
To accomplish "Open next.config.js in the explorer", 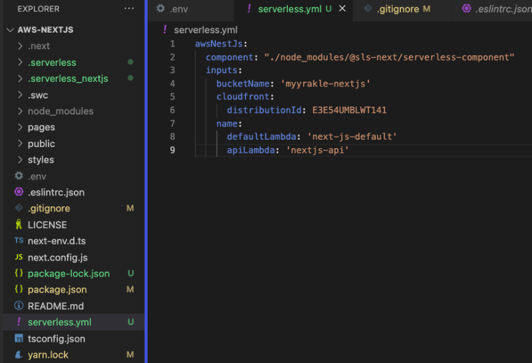I will click(x=57, y=257).
